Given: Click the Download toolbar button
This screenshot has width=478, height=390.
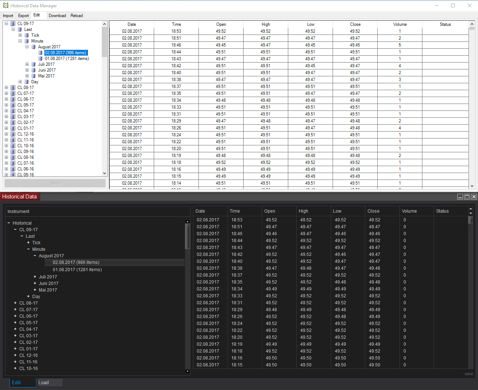Looking at the screenshot, I should [x=57, y=16].
